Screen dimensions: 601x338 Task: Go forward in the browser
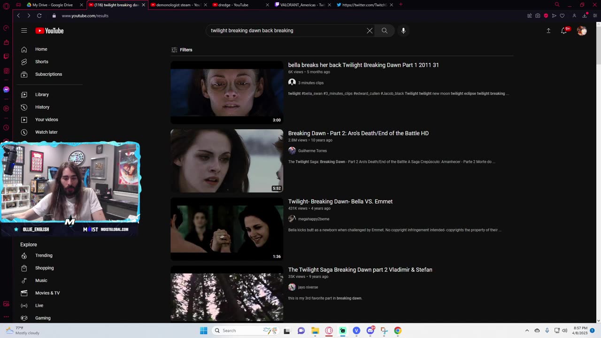tap(29, 15)
